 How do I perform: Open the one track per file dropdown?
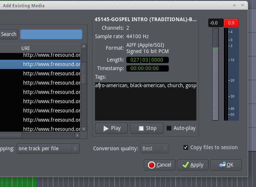point(48,148)
